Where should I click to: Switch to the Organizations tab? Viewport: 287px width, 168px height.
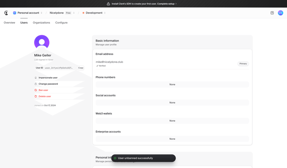coord(41,23)
